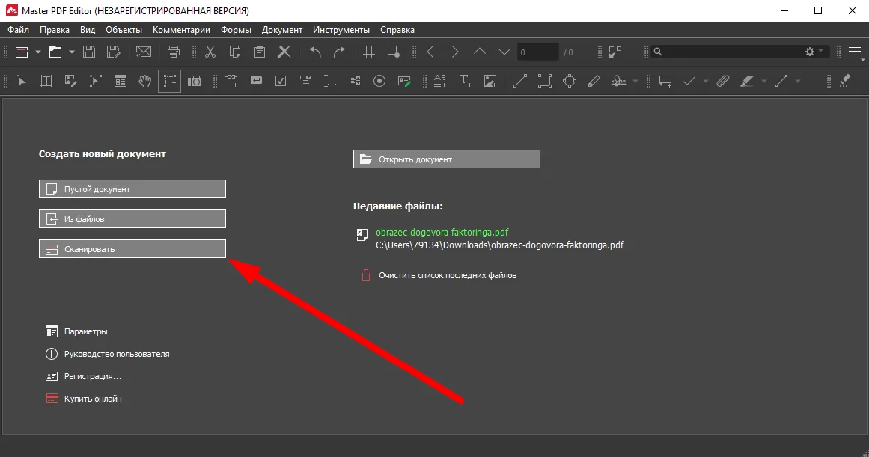The image size is (869, 457).
Task: Open recent file obrazec-dogovora-faktoringa.pdf
Action: (442, 232)
